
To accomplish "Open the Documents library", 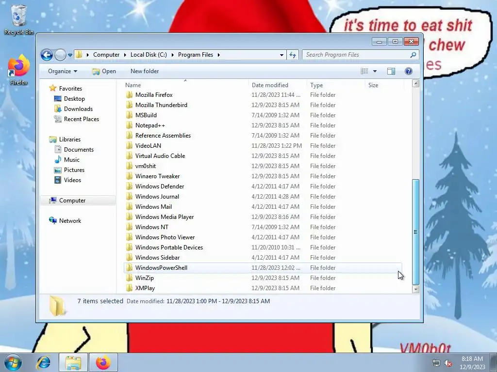I will [79, 150].
